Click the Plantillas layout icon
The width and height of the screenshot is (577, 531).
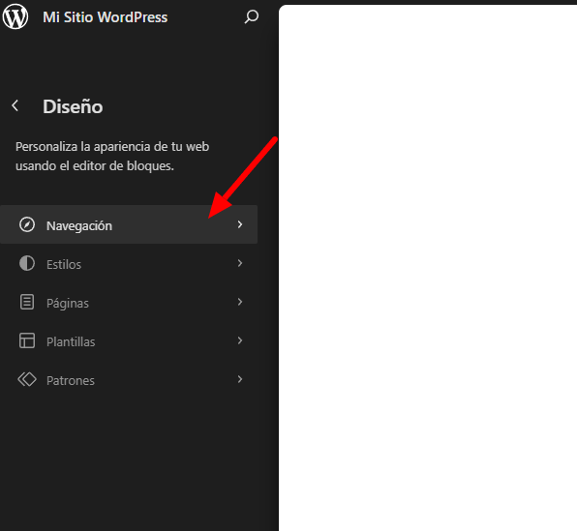tap(27, 340)
